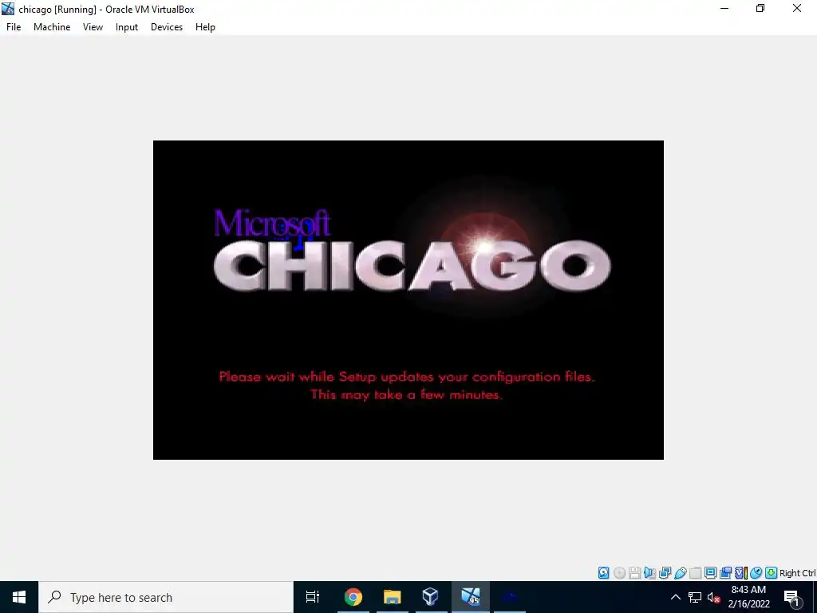Click the taskbar search box

[x=166, y=597]
